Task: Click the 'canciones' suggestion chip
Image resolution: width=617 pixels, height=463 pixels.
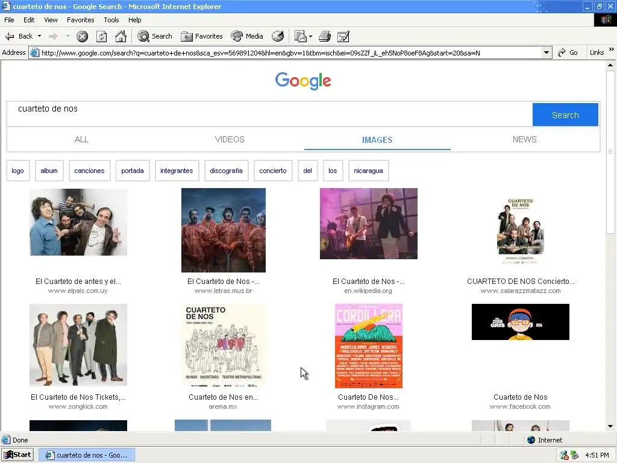Action: [89, 171]
